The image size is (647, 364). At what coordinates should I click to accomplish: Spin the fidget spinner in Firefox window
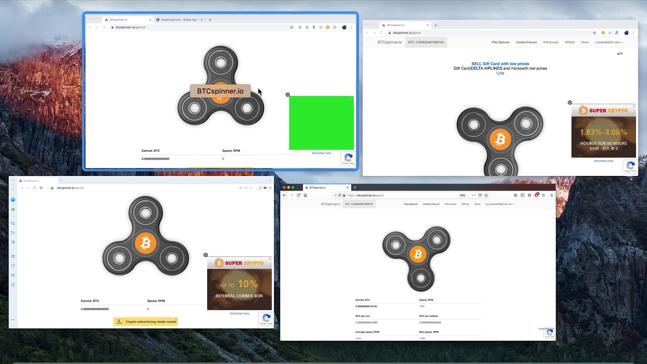417,258
